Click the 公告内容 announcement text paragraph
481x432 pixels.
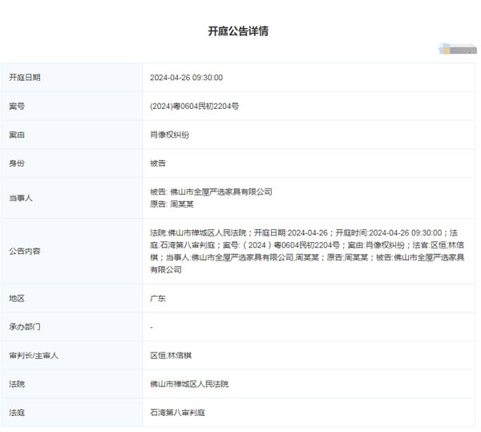pos(308,251)
